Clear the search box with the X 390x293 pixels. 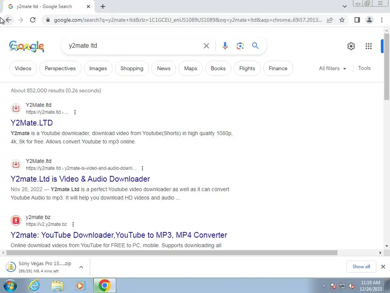206,46
